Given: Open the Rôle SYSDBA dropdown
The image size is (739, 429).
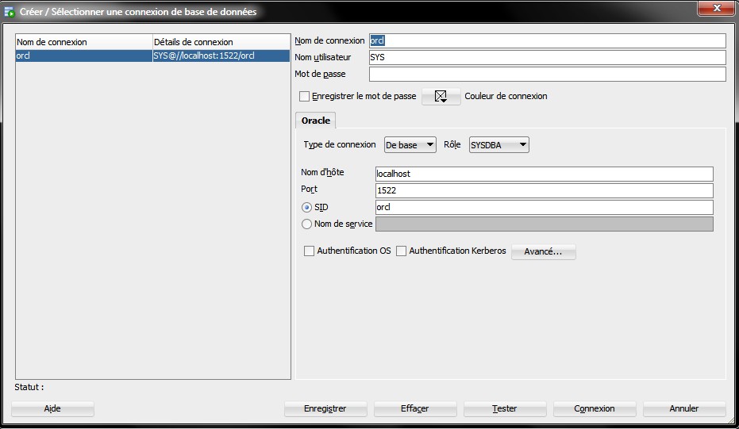Looking at the screenshot, I should point(499,145).
